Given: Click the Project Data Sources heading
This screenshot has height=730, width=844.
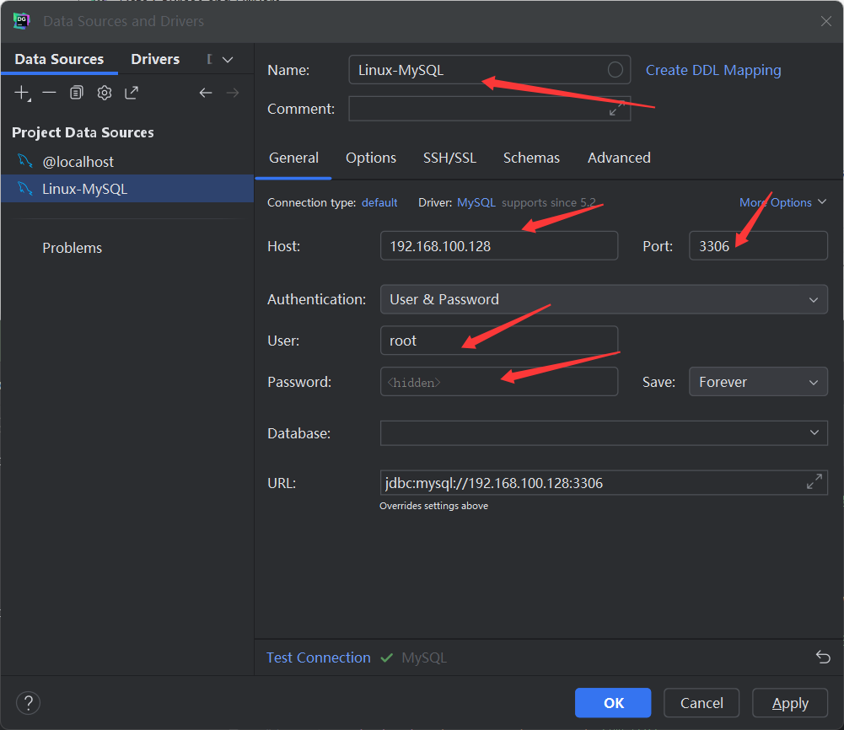Looking at the screenshot, I should 83,132.
